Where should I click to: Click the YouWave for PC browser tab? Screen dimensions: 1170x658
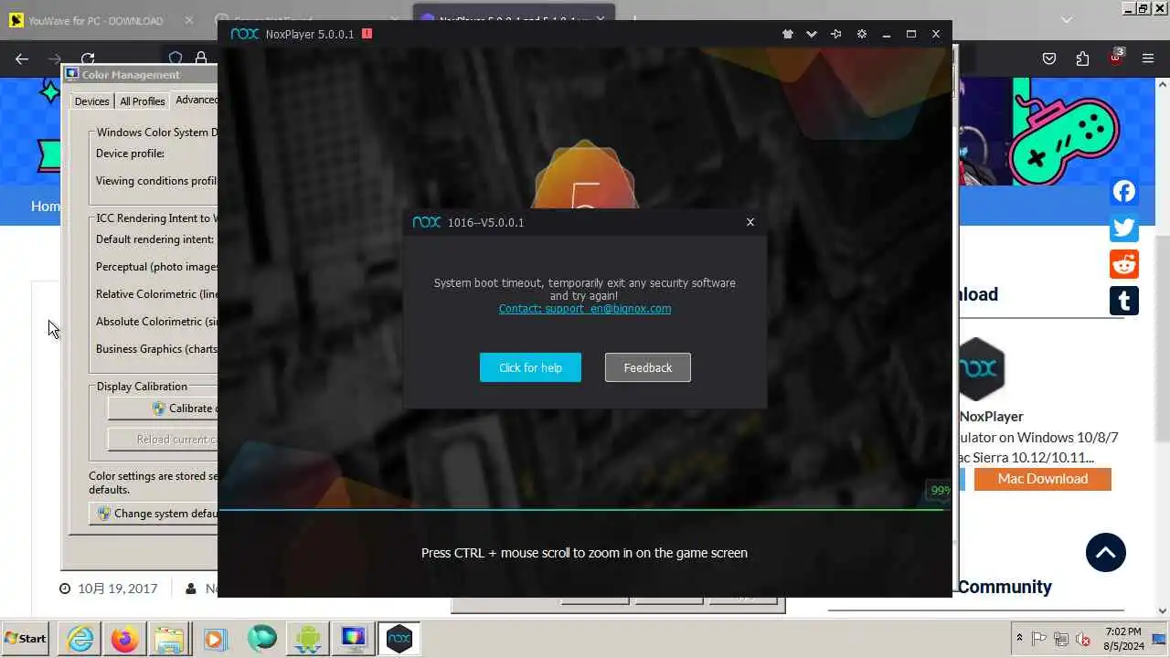99,20
